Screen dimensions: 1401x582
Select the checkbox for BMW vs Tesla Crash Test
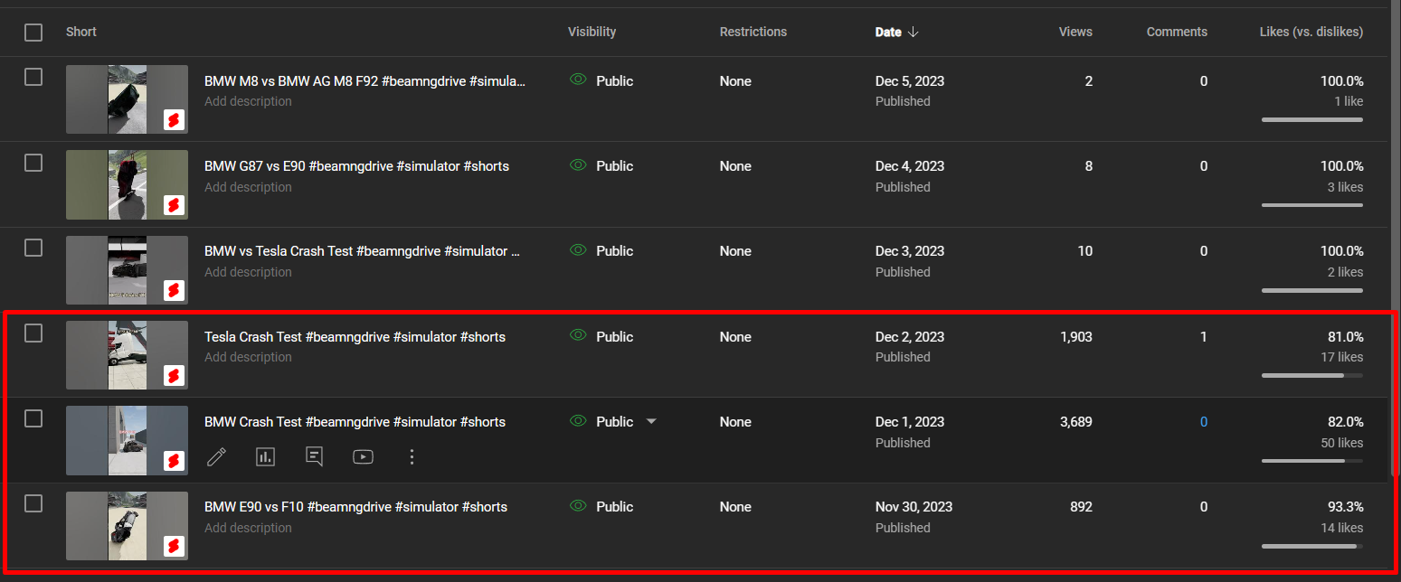33,248
